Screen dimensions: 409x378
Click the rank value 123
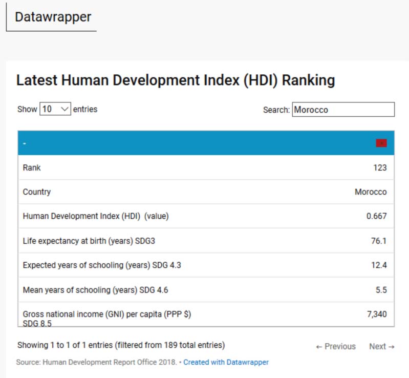380,167
